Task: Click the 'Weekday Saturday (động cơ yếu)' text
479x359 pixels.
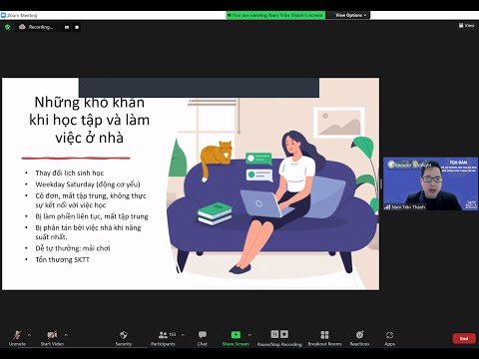Action: (88, 184)
